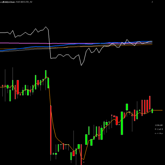
Task: Click the 'in 4 Days' label
Action: click(159, 133)
